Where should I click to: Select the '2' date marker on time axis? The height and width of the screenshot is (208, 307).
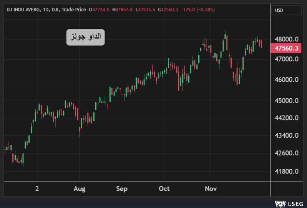pyautogui.click(x=37, y=189)
